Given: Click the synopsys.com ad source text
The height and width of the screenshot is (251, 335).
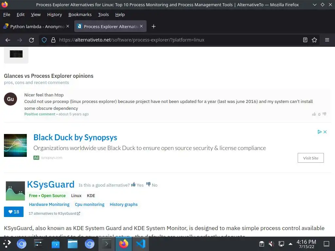Looking at the screenshot, I should tap(51, 158).
